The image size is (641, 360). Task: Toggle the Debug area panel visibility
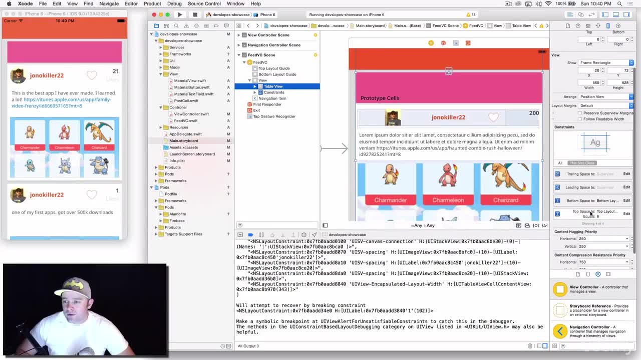tap(617, 14)
